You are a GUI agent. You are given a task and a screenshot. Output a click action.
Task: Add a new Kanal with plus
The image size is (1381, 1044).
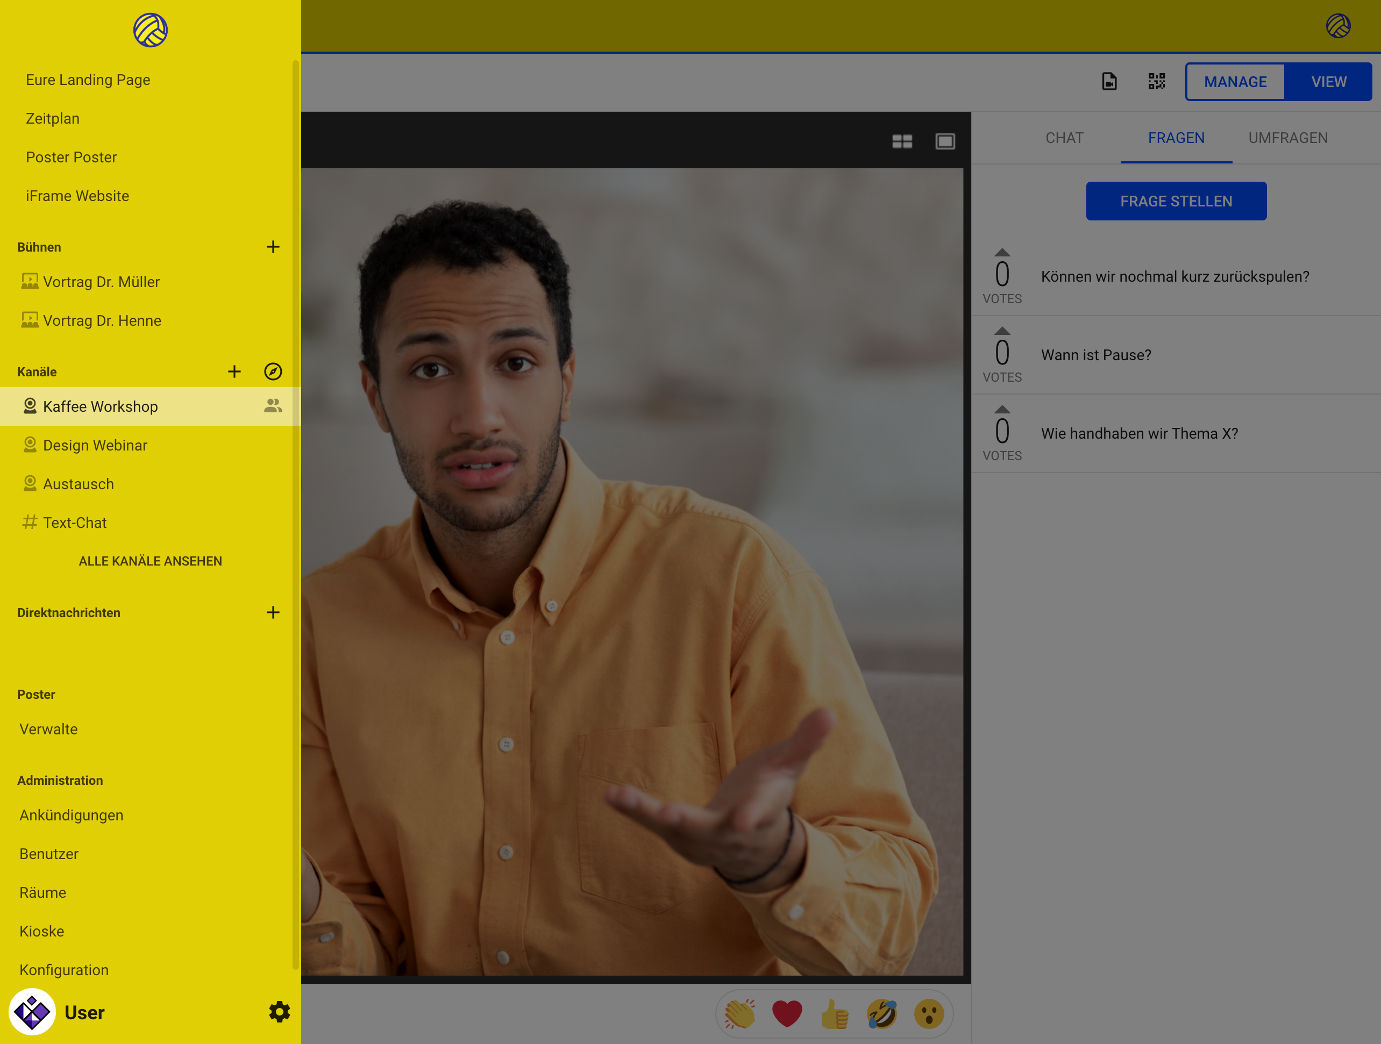point(234,372)
